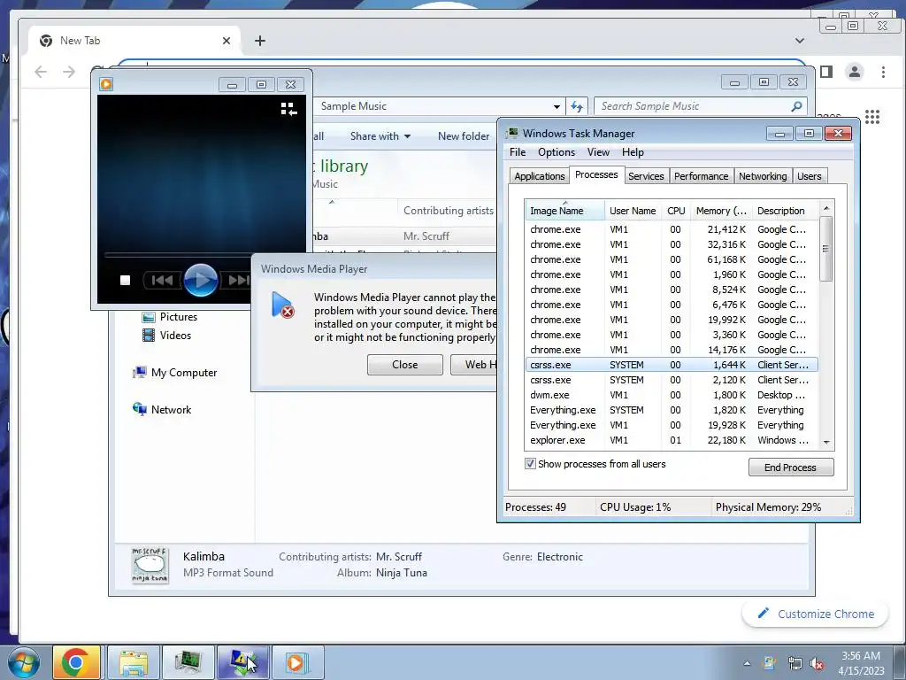The height and width of the screenshot is (680, 906).
Task: Refresh the Sample Music folder
Action: point(577,106)
